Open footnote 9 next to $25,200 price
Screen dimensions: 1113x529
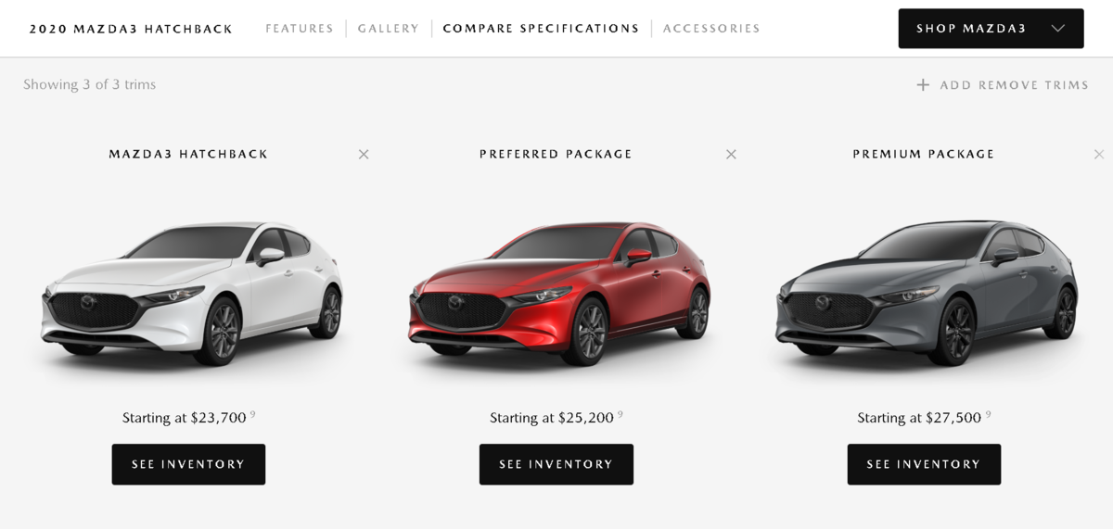(620, 414)
